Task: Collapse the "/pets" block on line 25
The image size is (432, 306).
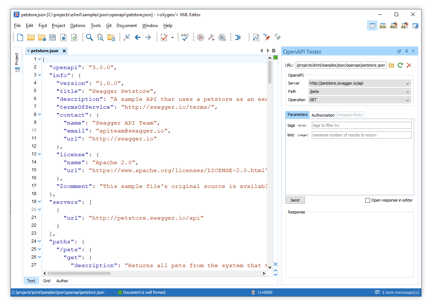Action: [x=40, y=249]
